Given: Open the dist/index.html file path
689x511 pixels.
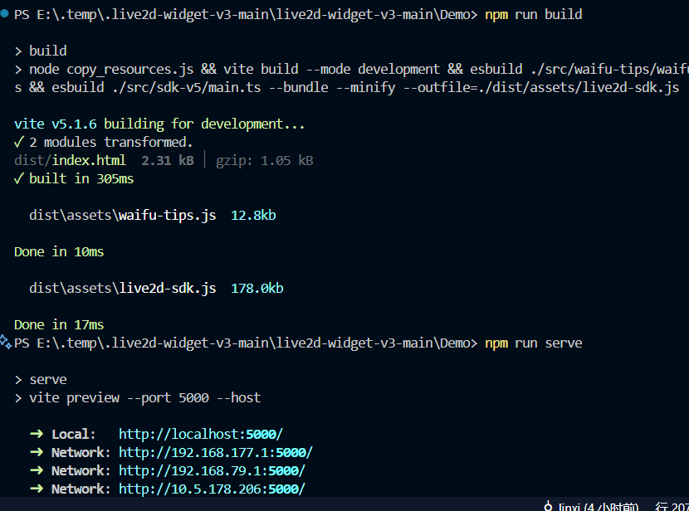Looking at the screenshot, I should pyautogui.click(x=71, y=161).
